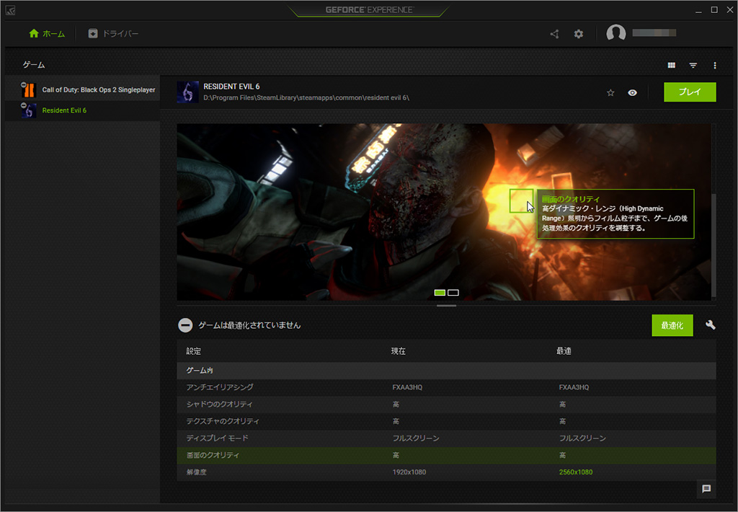Click the share icon in top bar

(554, 34)
